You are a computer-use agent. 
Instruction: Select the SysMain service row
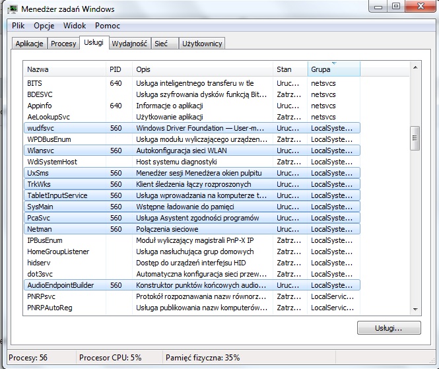[x=192, y=207]
